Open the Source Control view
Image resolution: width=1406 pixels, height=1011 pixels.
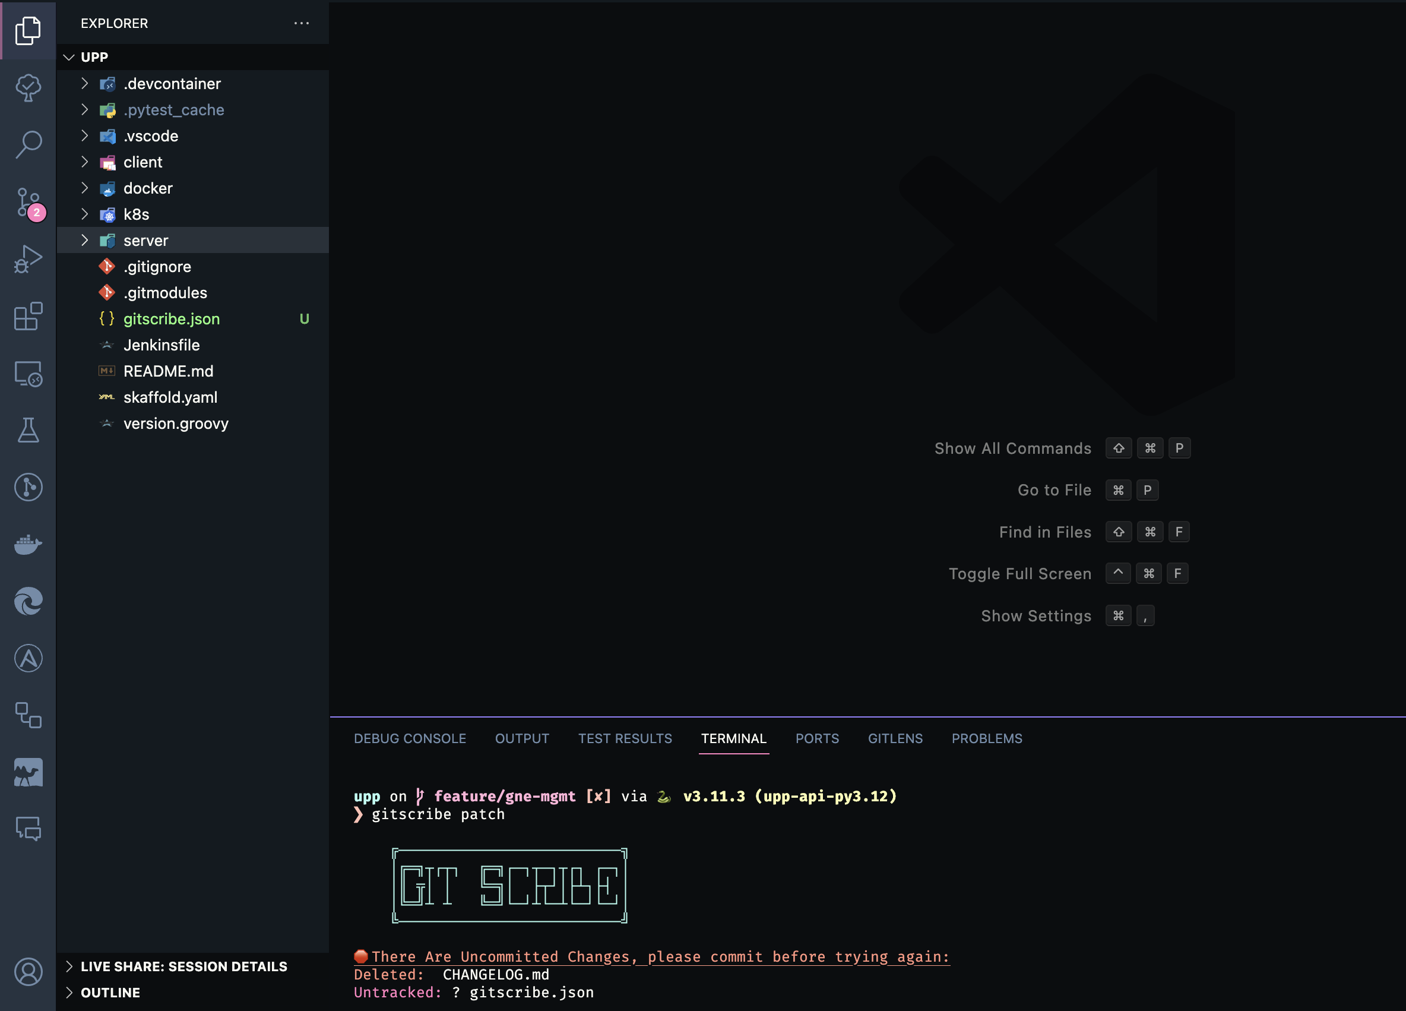tap(28, 201)
